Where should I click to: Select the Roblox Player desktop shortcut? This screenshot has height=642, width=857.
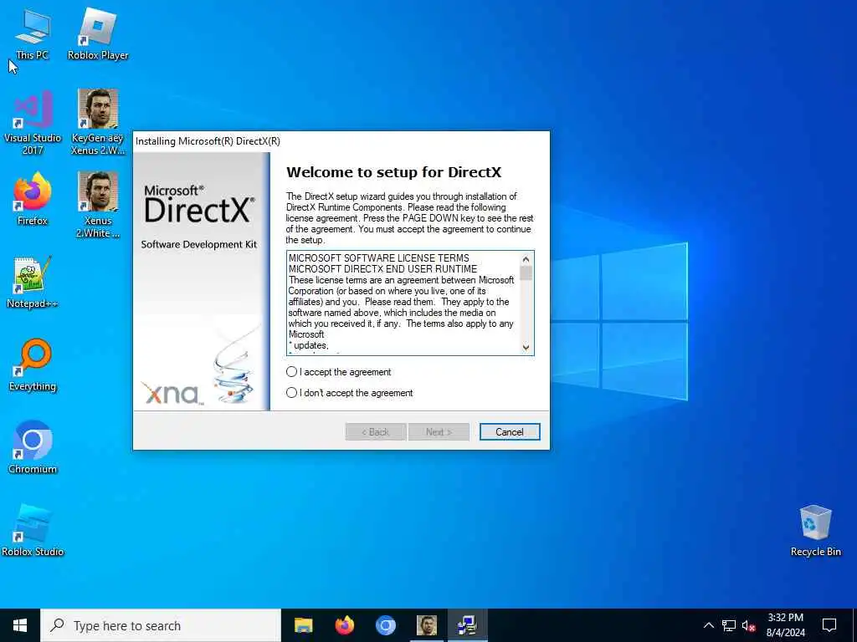click(98, 35)
